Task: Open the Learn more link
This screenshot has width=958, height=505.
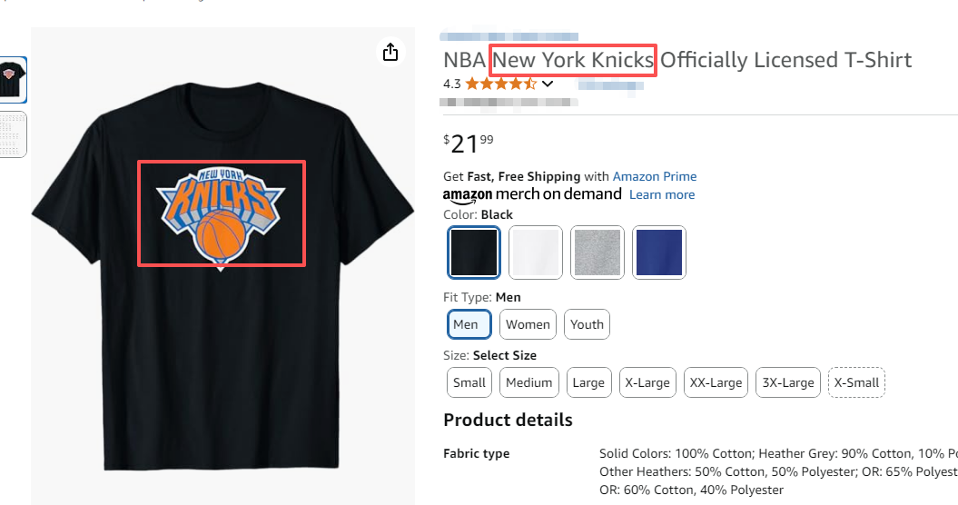Action: (661, 194)
